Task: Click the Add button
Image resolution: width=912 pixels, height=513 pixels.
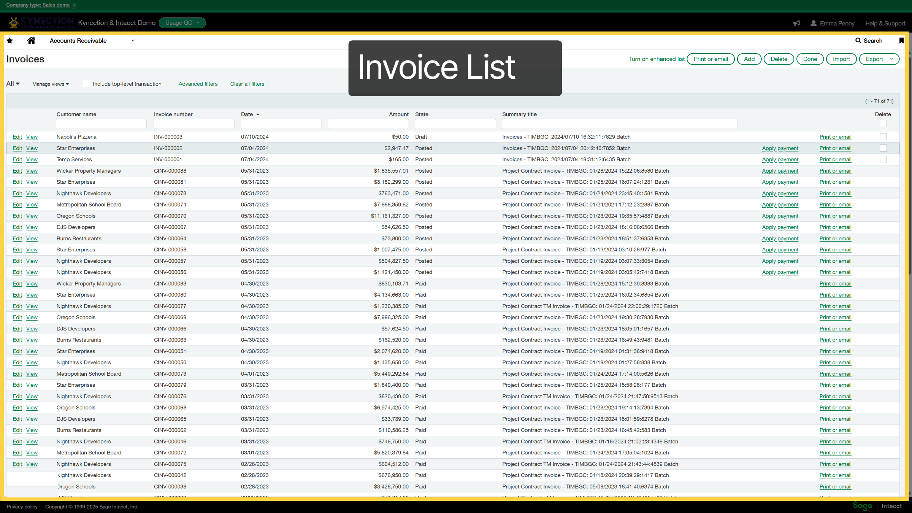Action: pyautogui.click(x=749, y=59)
